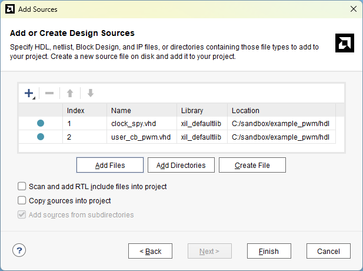Click the AMD logo in the header
The width and height of the screenshot is (363, 271).
pyautogui.click(x=344, y=43)
